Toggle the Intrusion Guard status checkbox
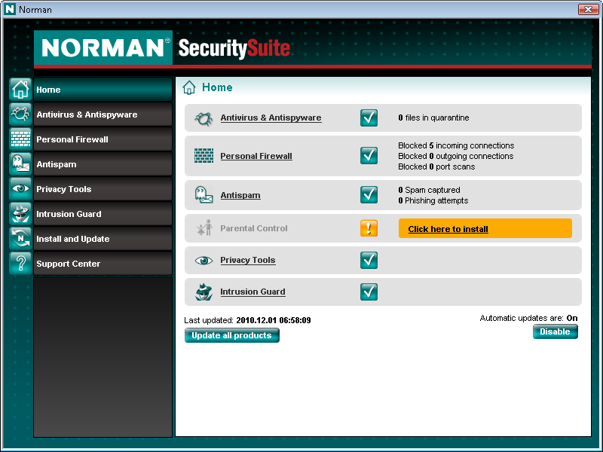Image resolution: width=603 pixels, height=452 pixels. [x=369, y=292]
